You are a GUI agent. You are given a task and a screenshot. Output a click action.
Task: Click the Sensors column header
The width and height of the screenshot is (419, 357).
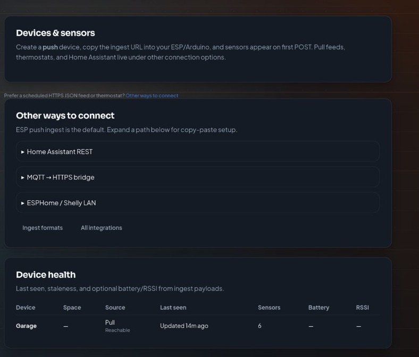269,308
